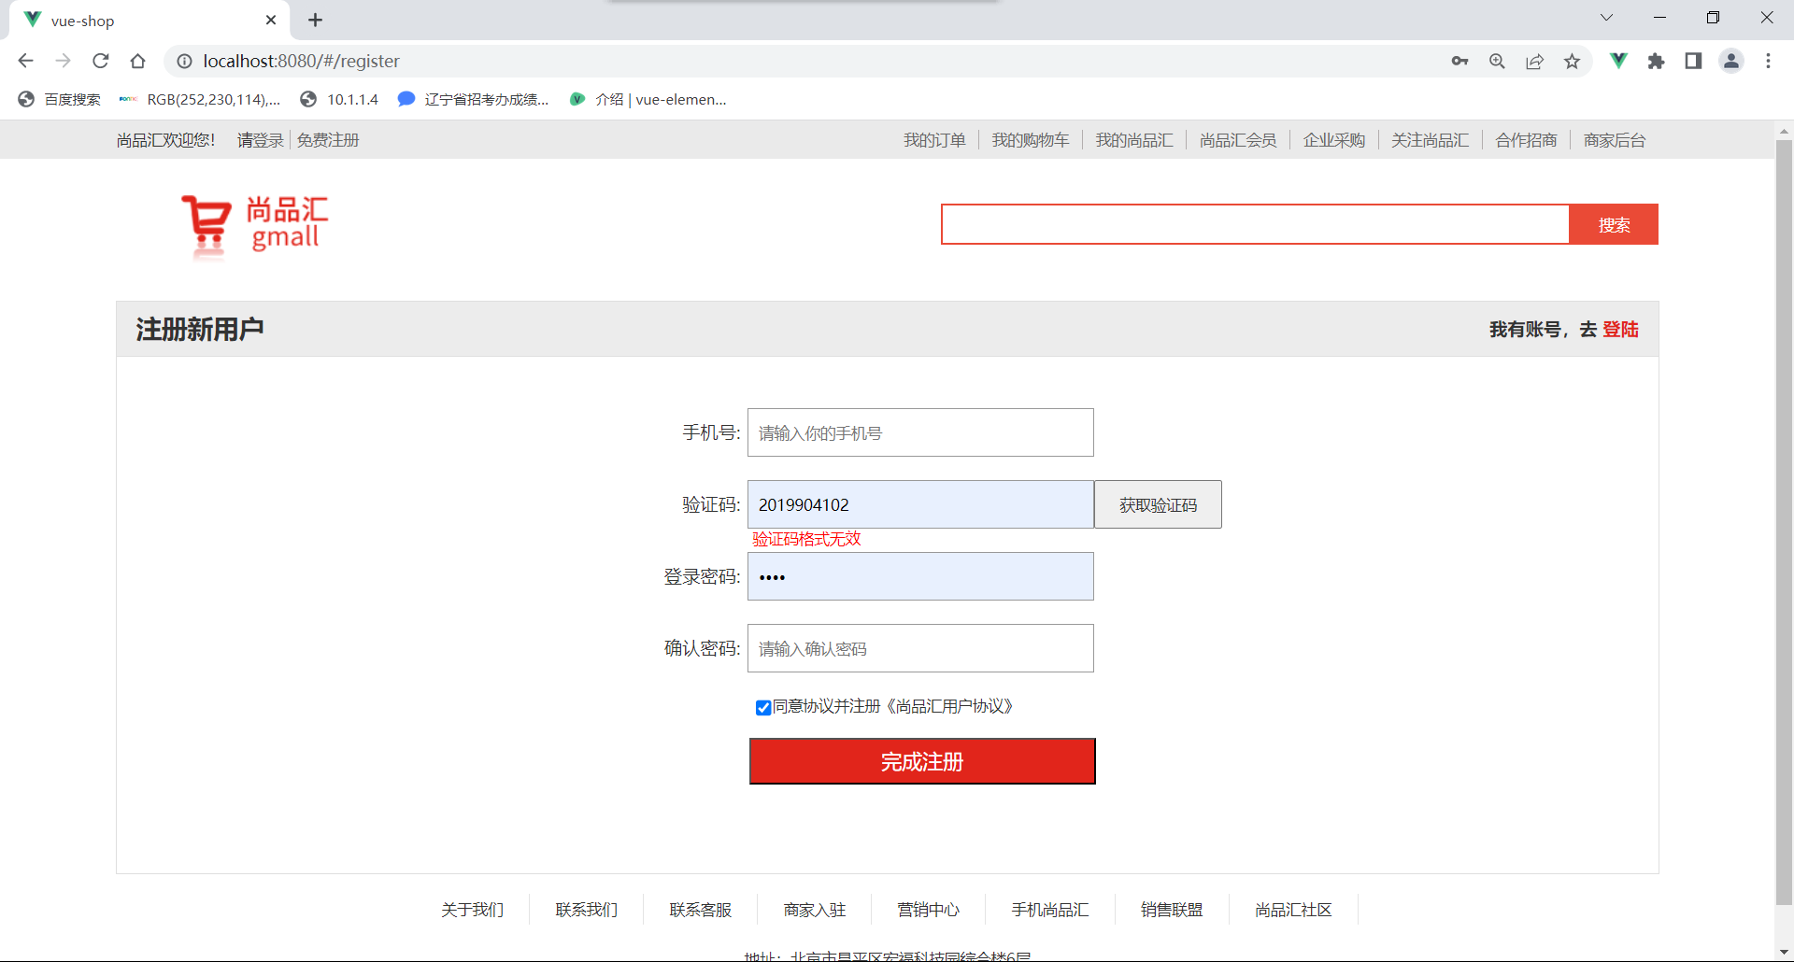Select the vue-shop browser tab
This screenshot has width=1794, height=962.
coord(149,20)
